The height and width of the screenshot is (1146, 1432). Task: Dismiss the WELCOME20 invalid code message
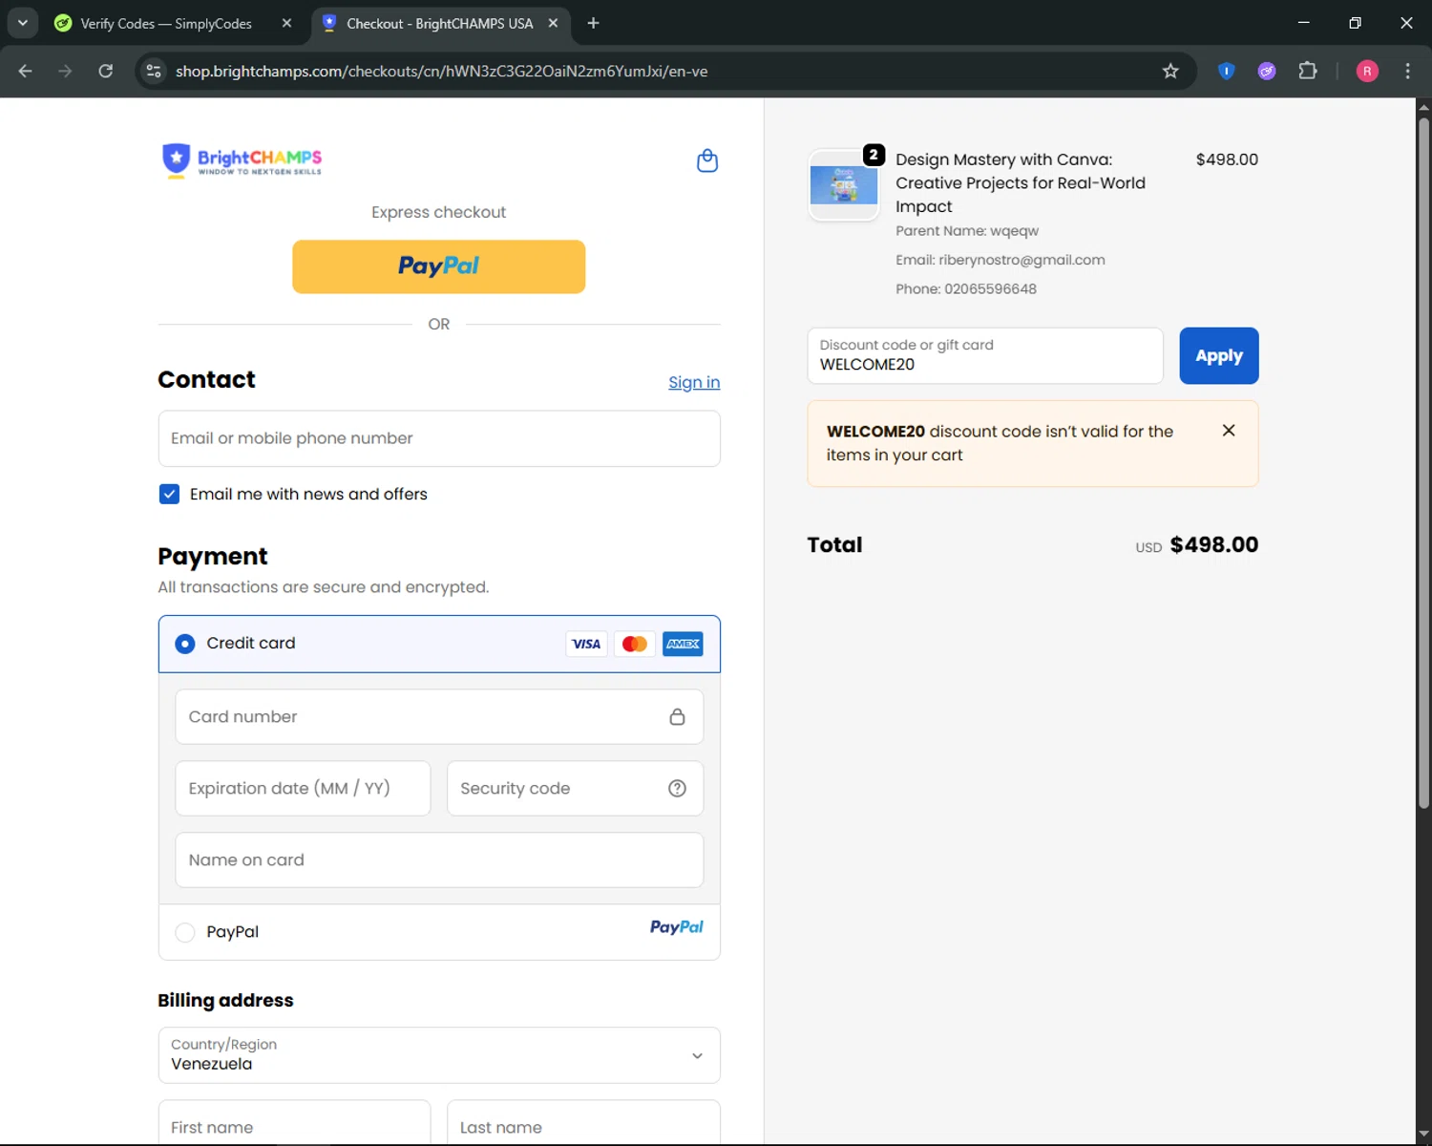click(1229, 431)
